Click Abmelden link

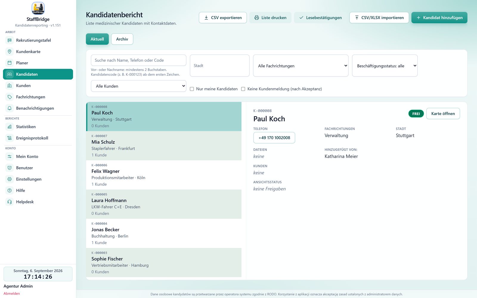tap(12, 294)
